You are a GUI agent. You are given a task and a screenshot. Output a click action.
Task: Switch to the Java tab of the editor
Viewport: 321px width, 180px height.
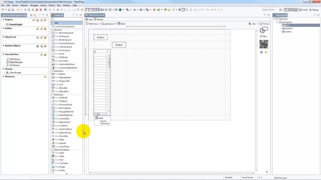click(x=89, y=19)
